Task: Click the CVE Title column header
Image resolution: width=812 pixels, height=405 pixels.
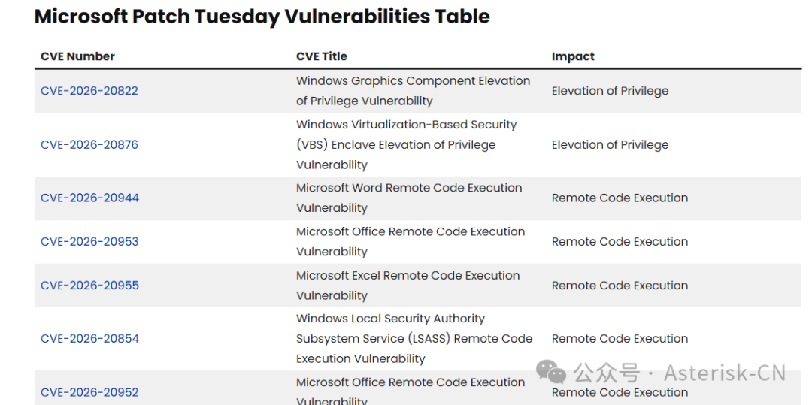Action: point(322,56)
